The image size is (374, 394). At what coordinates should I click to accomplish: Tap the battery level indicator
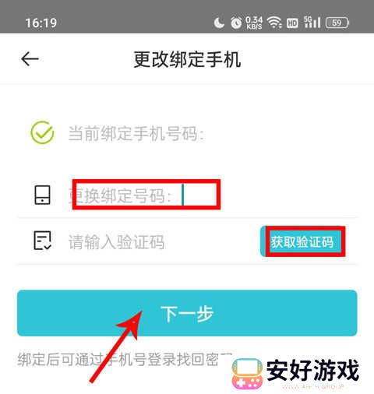click(x=337, y=23)
